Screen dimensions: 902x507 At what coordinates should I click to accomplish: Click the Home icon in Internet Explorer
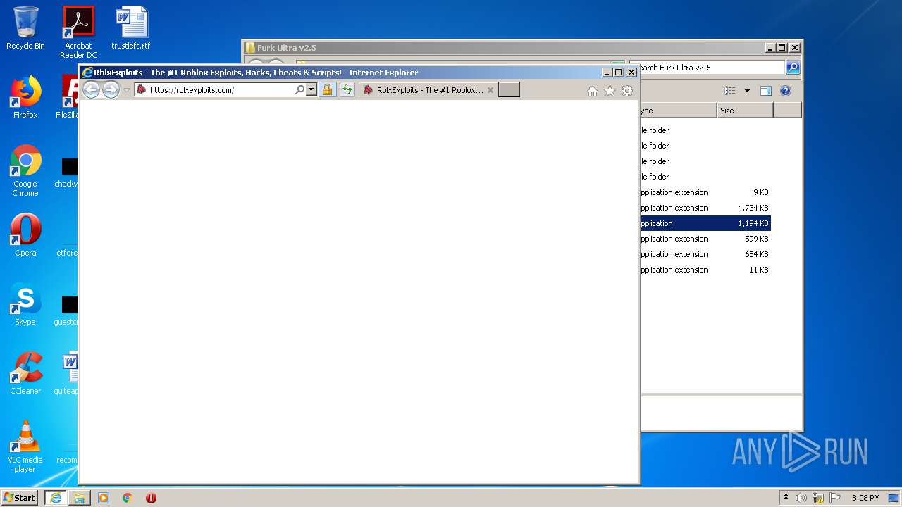(593, 91)
